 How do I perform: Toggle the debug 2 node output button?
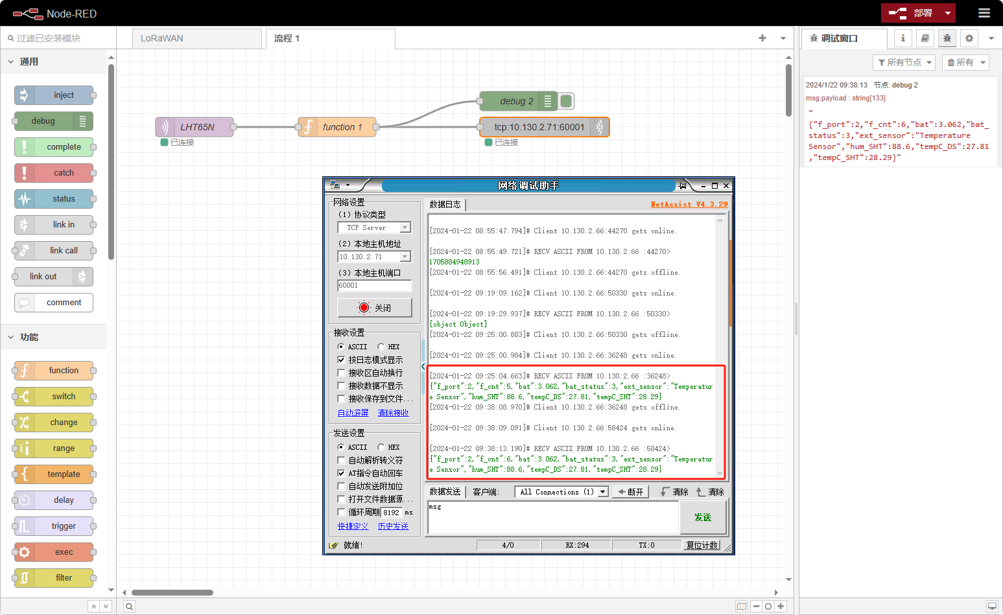(x=566, y=101)
